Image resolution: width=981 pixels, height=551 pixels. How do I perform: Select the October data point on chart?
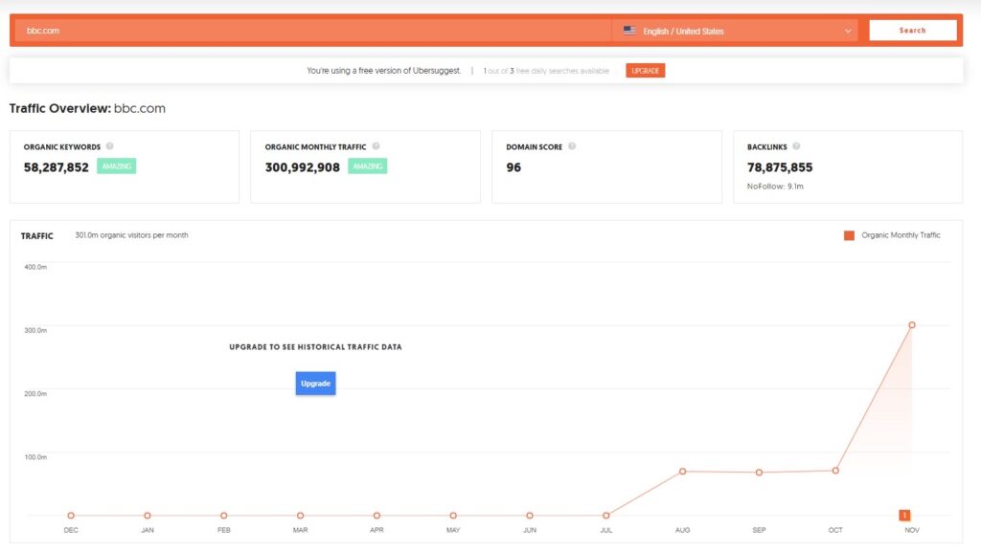(835, 471)
